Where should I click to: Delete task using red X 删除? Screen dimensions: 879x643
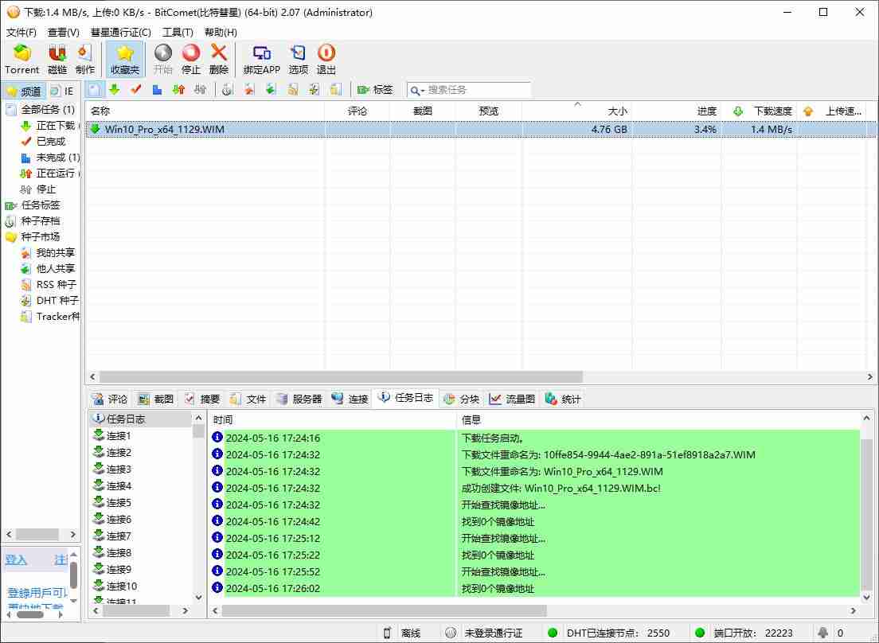coord(219,60)
